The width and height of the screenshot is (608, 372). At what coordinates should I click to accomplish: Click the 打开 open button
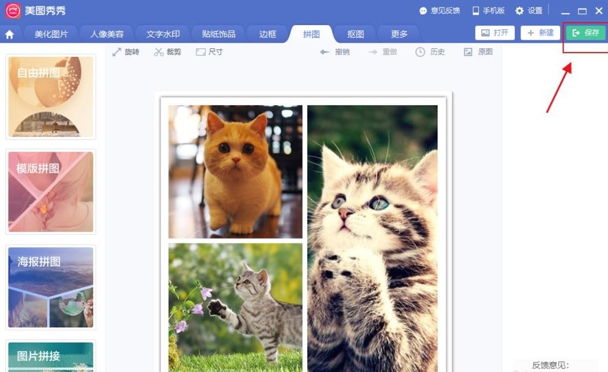point(495,33)
